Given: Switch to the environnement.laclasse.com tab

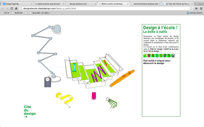Looking at the screenshot, I should pyautogui.click(x=145, y=4).
